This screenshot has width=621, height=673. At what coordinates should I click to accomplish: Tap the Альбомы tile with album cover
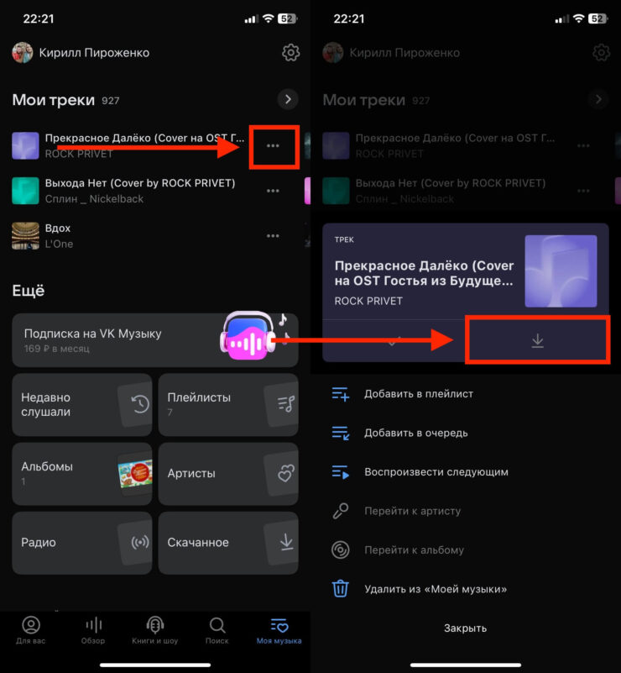coord(82,473)
